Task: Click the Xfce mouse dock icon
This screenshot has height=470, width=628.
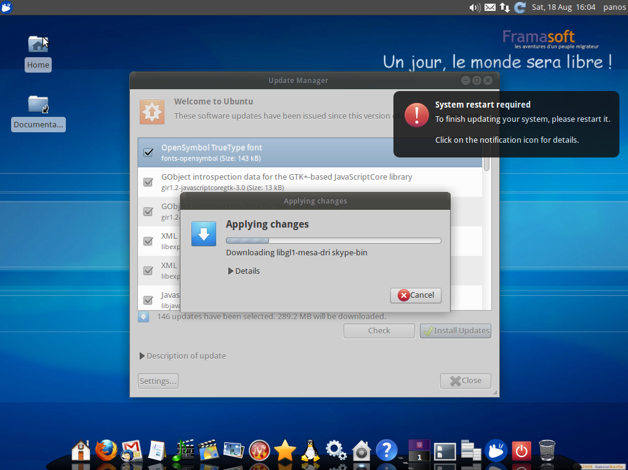Action: [x=496, y=450]
